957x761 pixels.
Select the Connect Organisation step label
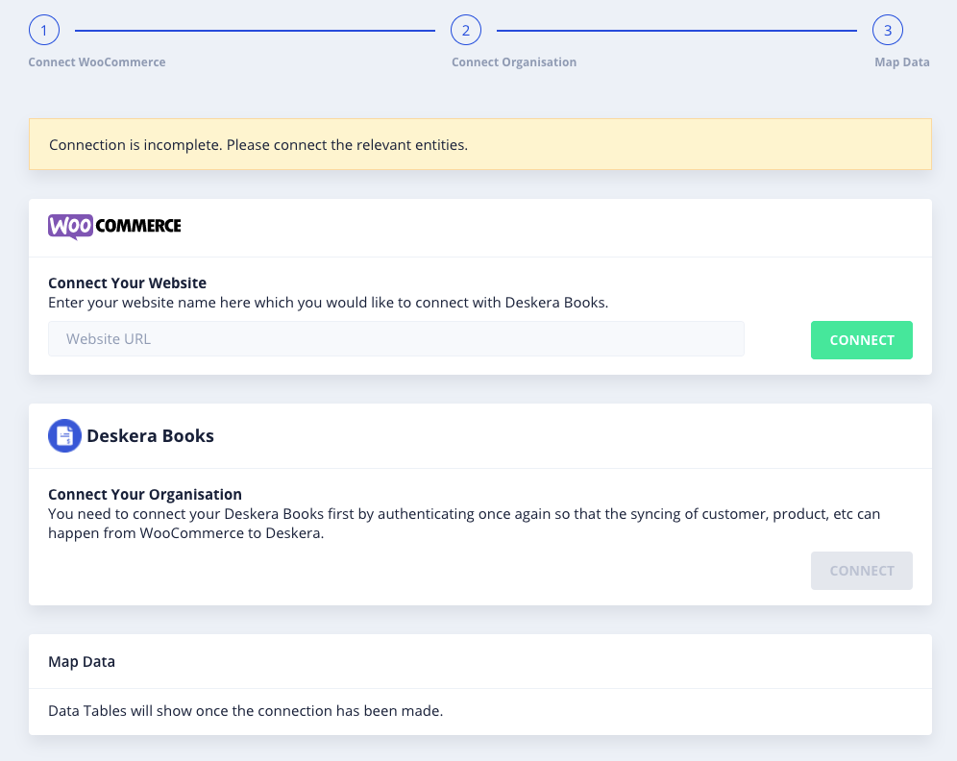(x=514, y=62)
